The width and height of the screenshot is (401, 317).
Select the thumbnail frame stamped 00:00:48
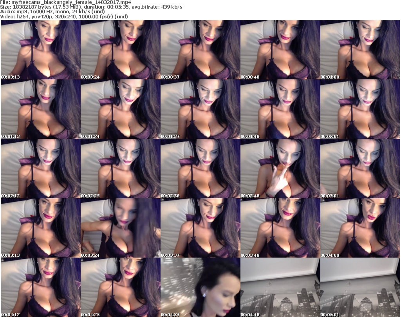click(x=280, y=50)
